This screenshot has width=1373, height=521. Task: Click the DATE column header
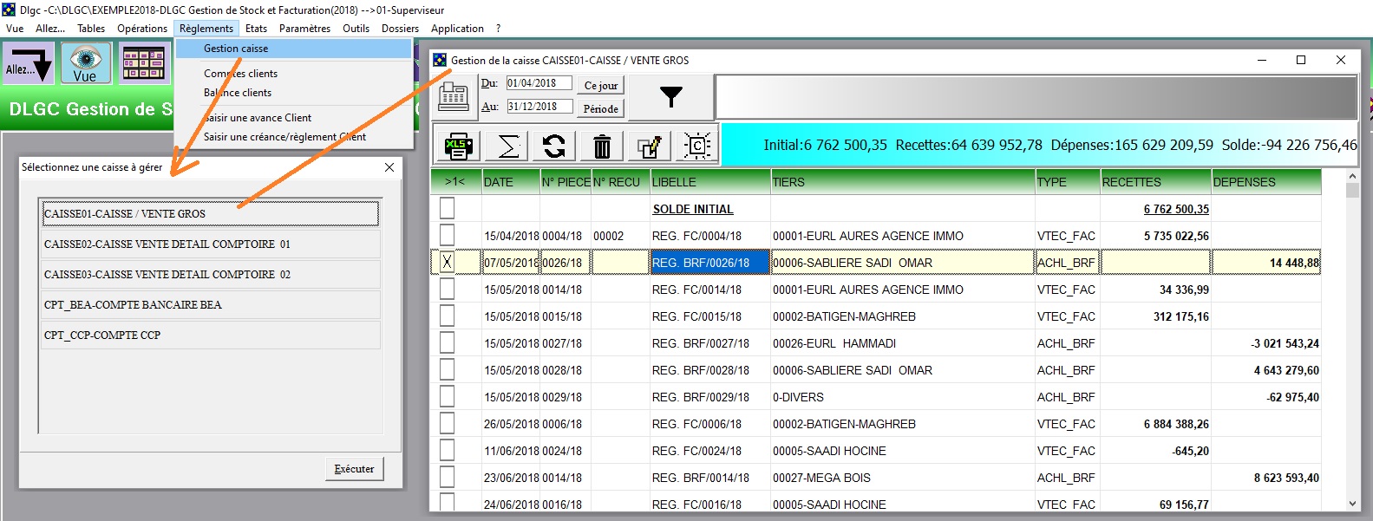coord(511,182)
